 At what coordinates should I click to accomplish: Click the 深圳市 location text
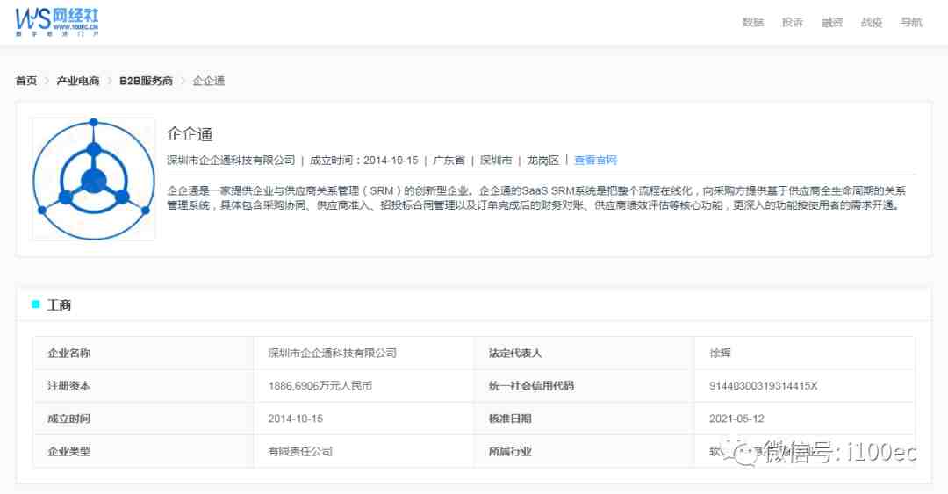coord(496,161)
